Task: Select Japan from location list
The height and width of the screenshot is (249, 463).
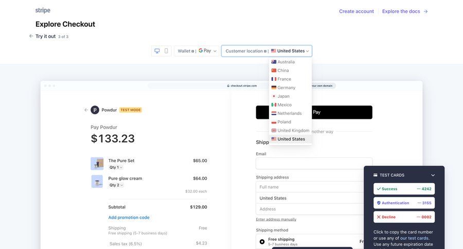Action: point(290,96)
